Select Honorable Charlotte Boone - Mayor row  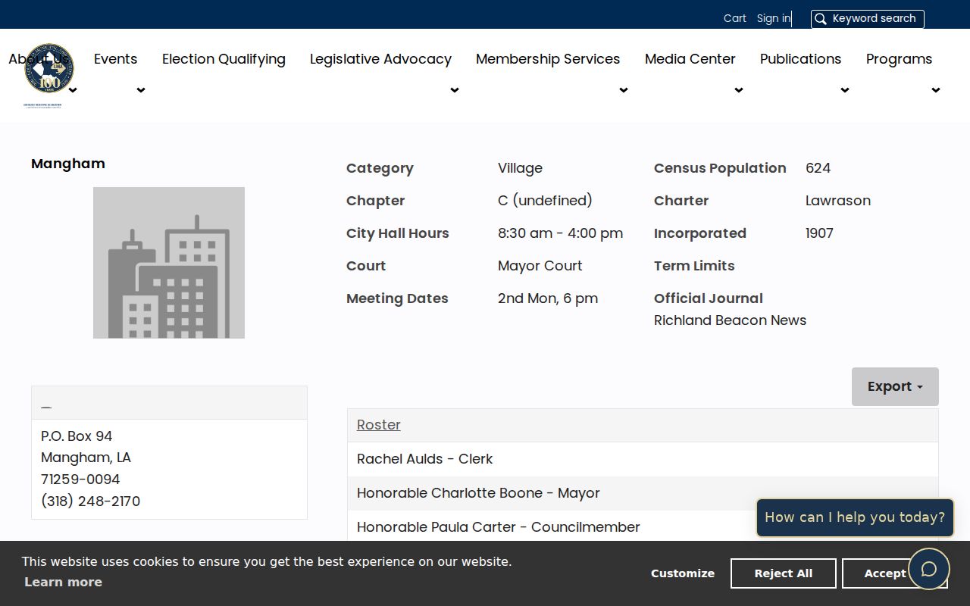coord(643,493)
